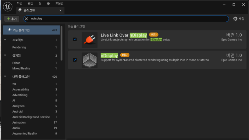Open plugin 세팅 gear icon

tap(235, 19)
